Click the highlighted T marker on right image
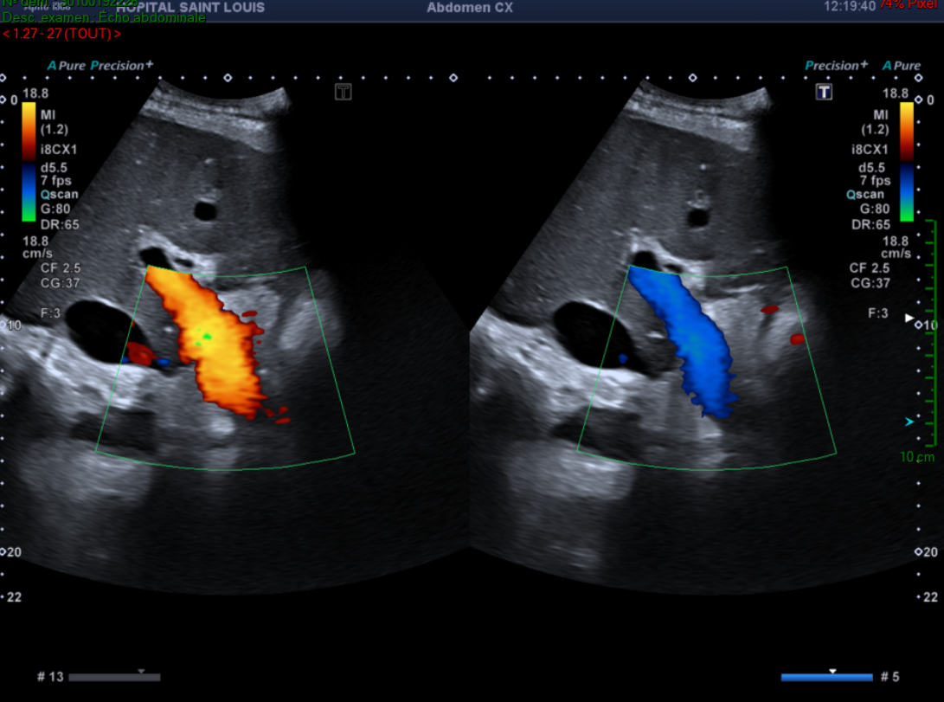Image resolution: width=944 pixels, height=702 pixels. 823,92
